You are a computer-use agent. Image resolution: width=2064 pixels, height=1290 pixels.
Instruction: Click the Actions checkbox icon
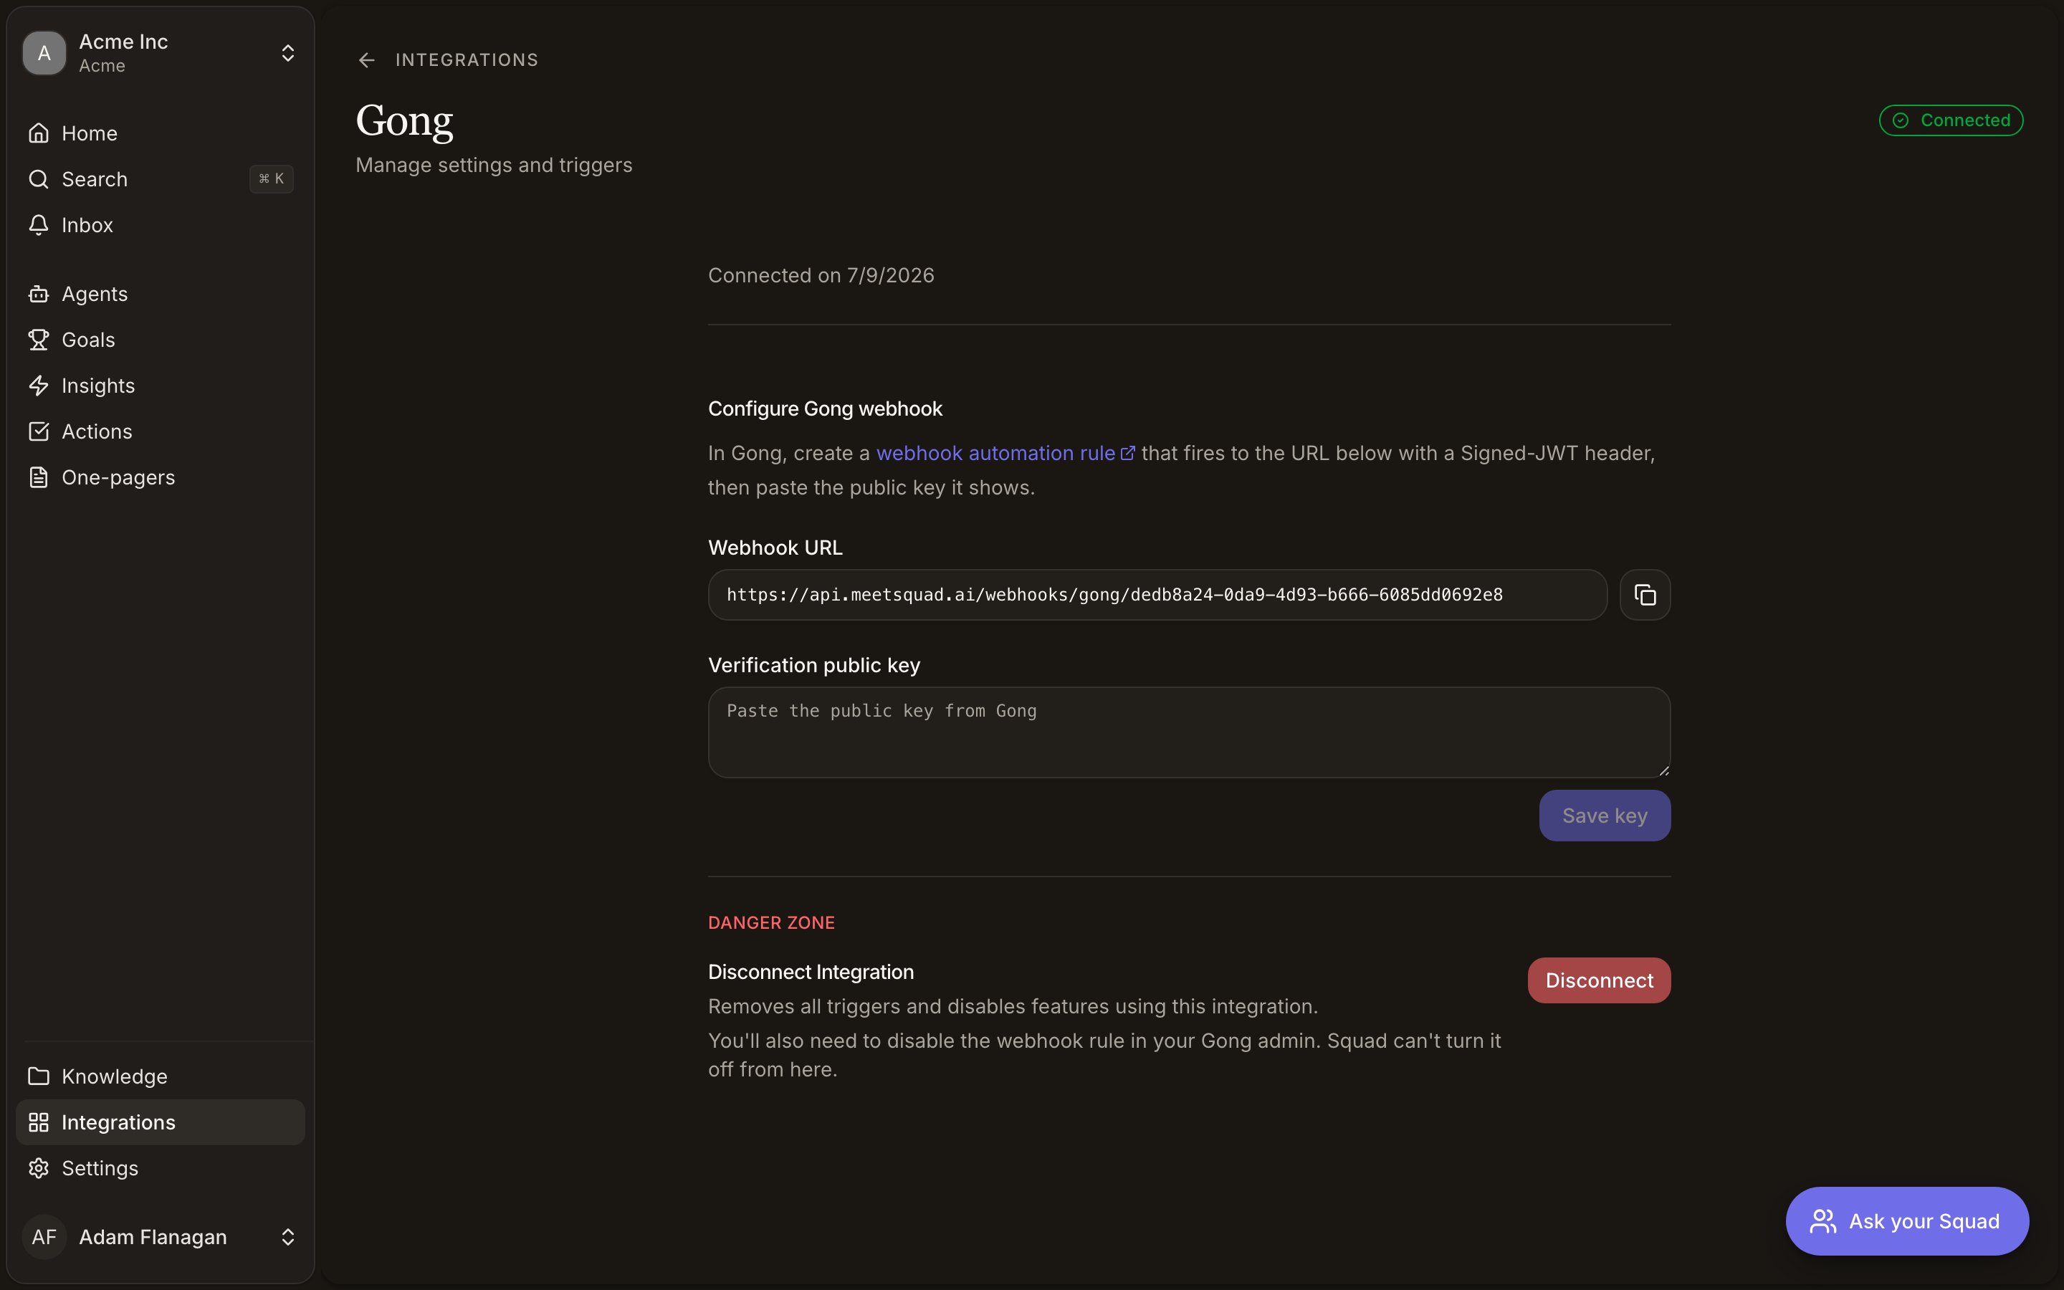39,431
